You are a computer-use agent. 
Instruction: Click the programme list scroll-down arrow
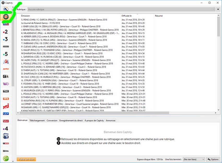click(218, 110)
